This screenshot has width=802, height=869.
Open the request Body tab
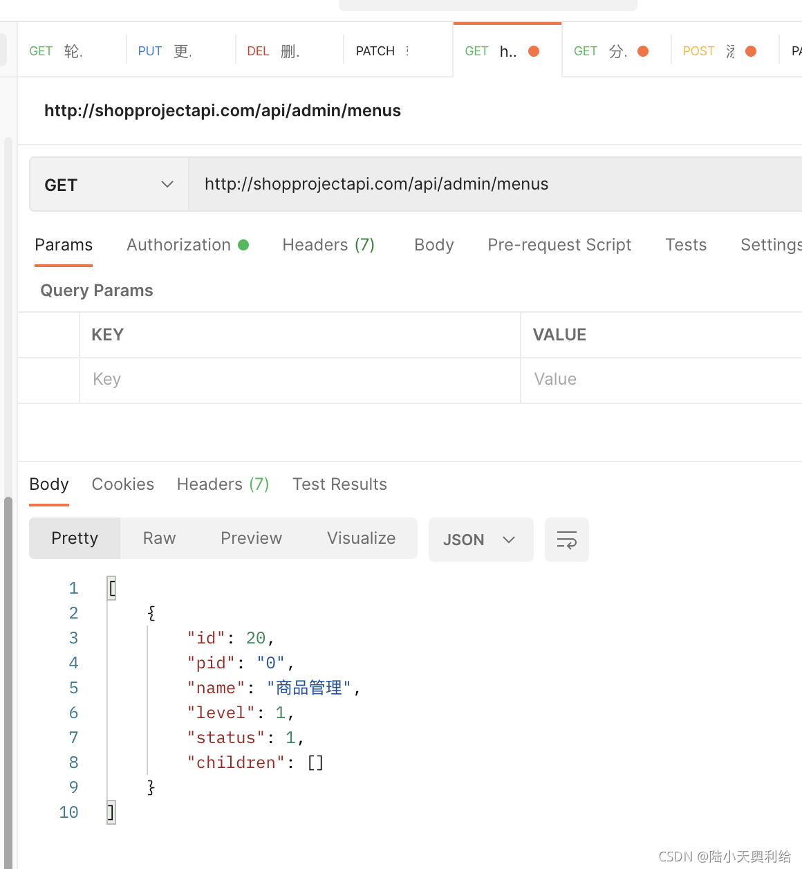pyautogui.click(x=434, y=245)
